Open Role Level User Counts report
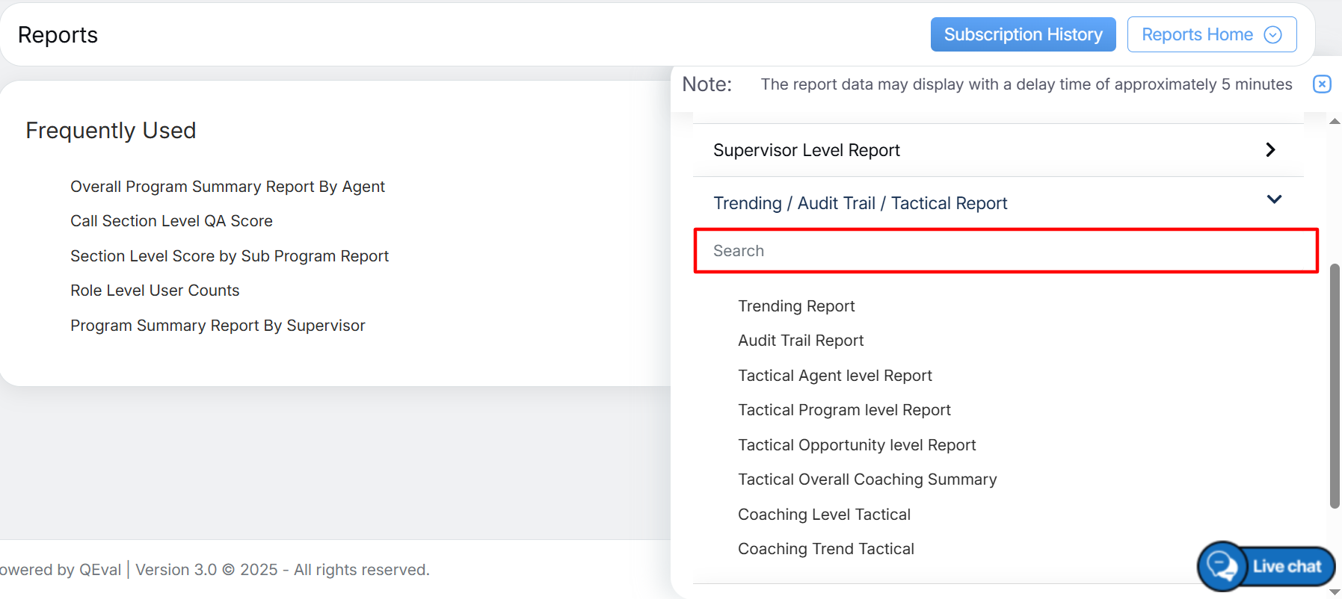Image resolution: width=1342 pixels, height=599 pixels. (x=155, y=291)
